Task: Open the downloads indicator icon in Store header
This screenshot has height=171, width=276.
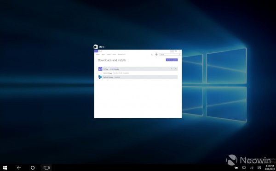Action: click(x=152, y=55)
